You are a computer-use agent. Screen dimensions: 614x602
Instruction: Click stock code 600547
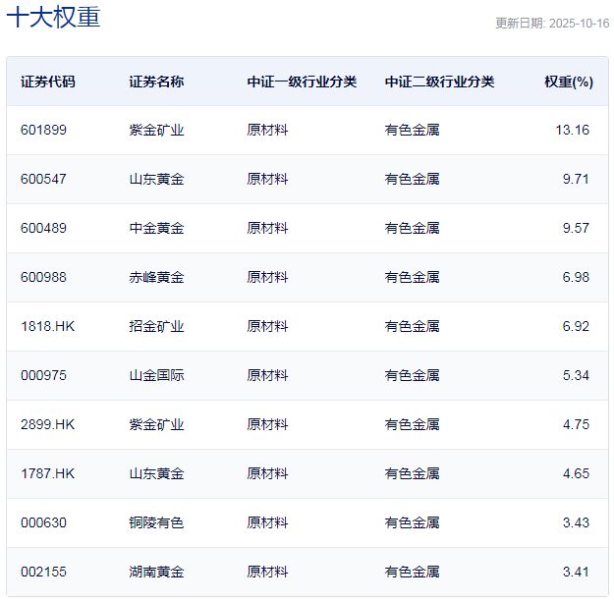pos(43,179)
